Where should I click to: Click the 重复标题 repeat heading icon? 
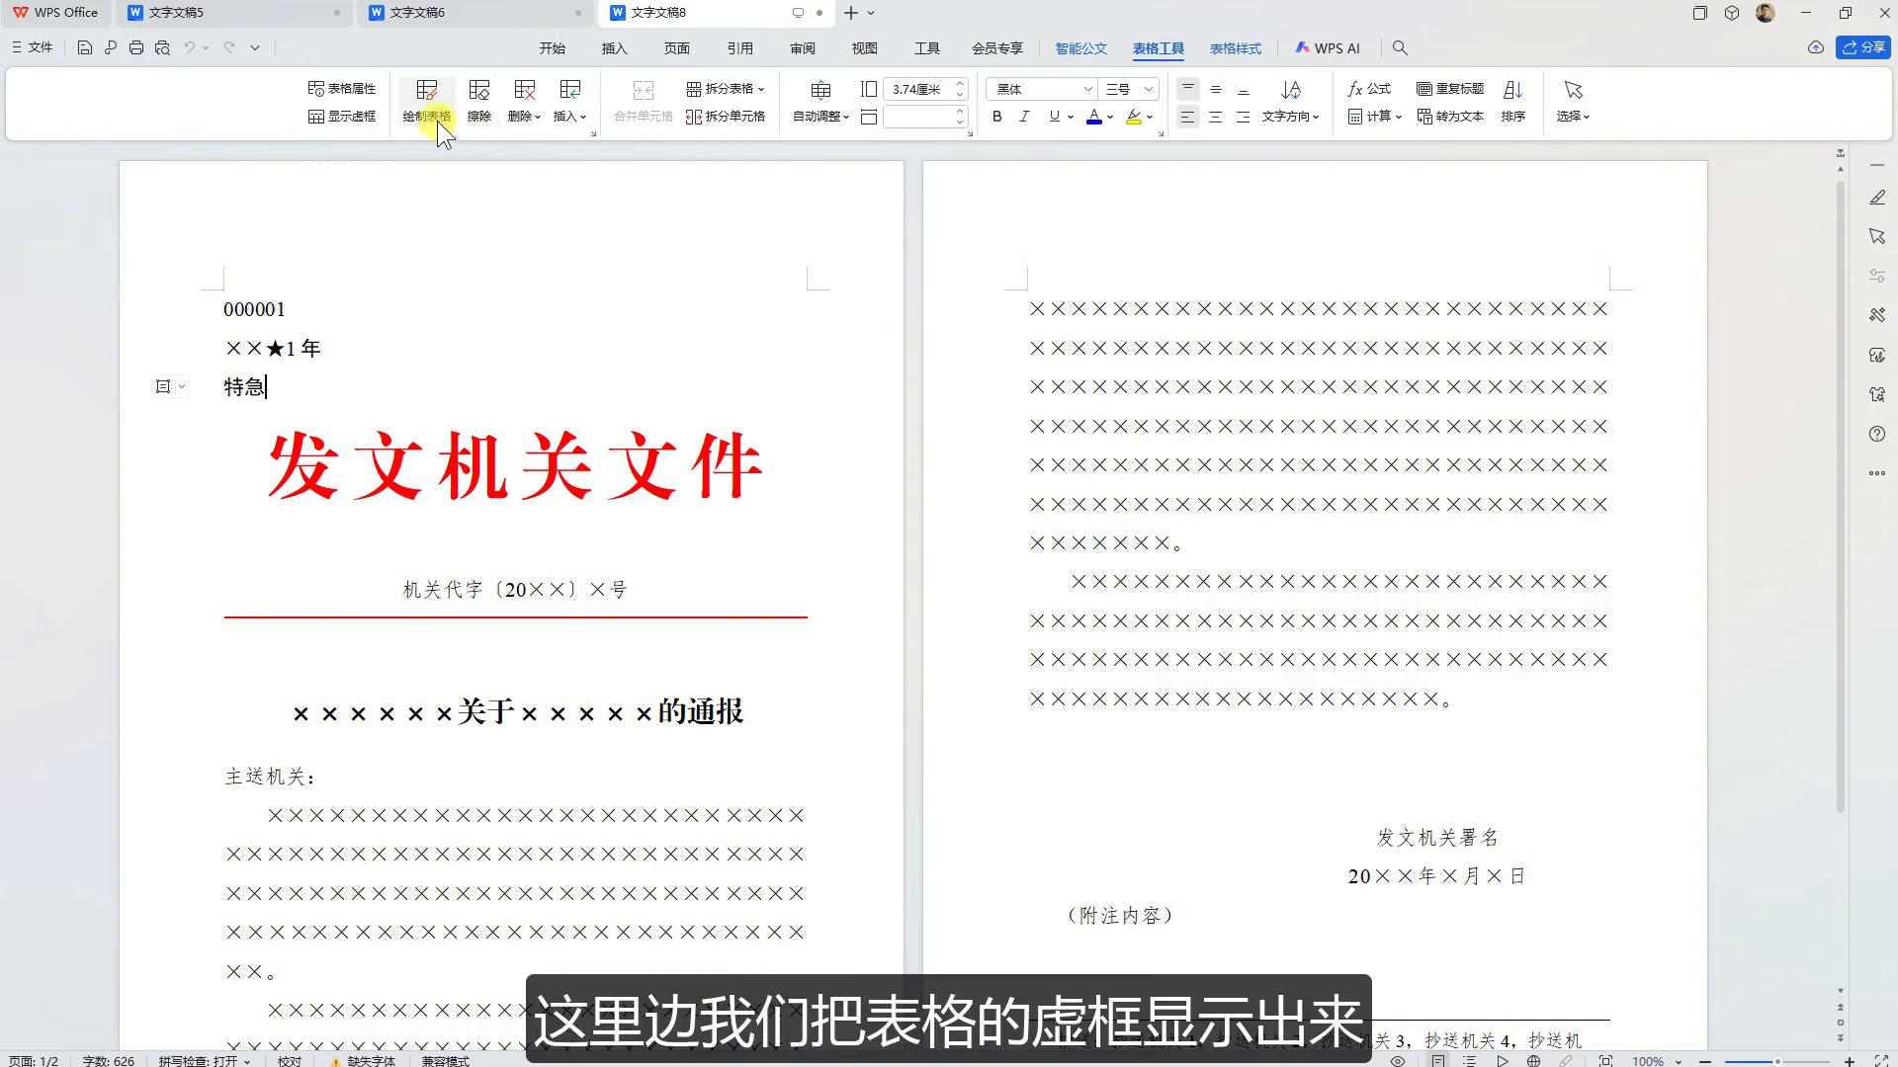1450,88
